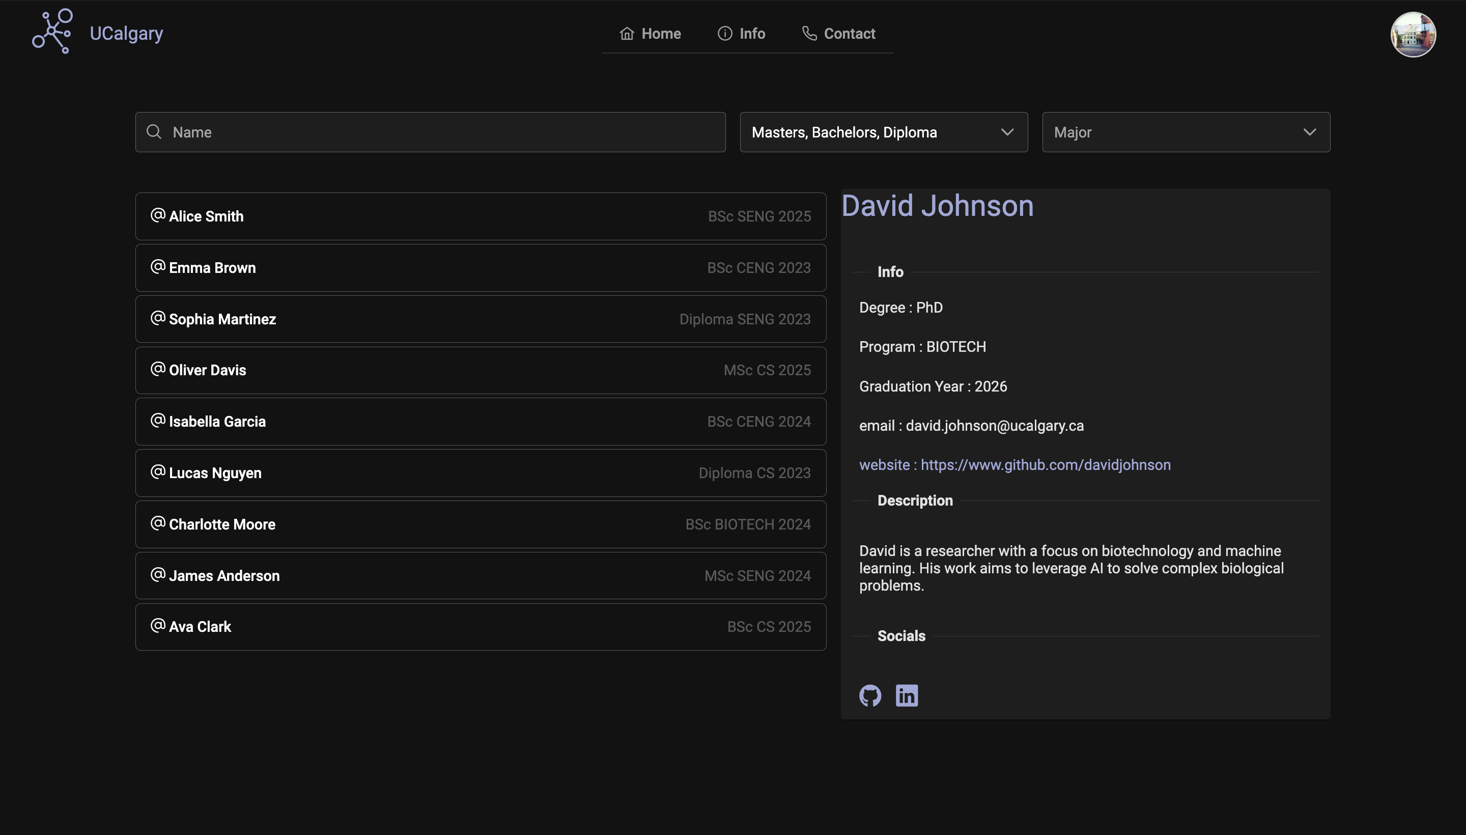The height and width of the screenshot is (835, 1466).
Task: Select the Charlotte Moore BSc BIOTECH entry
Action: pos(481,524)
